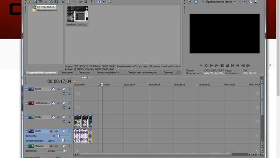Toggle preview on external monitor icon

coord(196,2)
